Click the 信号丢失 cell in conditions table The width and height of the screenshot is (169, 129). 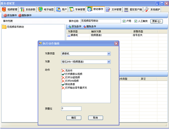[138, 35]
